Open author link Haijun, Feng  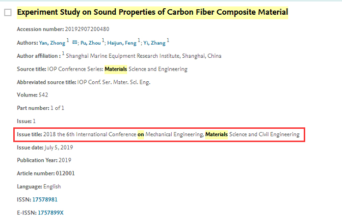[x=122, y=43]
